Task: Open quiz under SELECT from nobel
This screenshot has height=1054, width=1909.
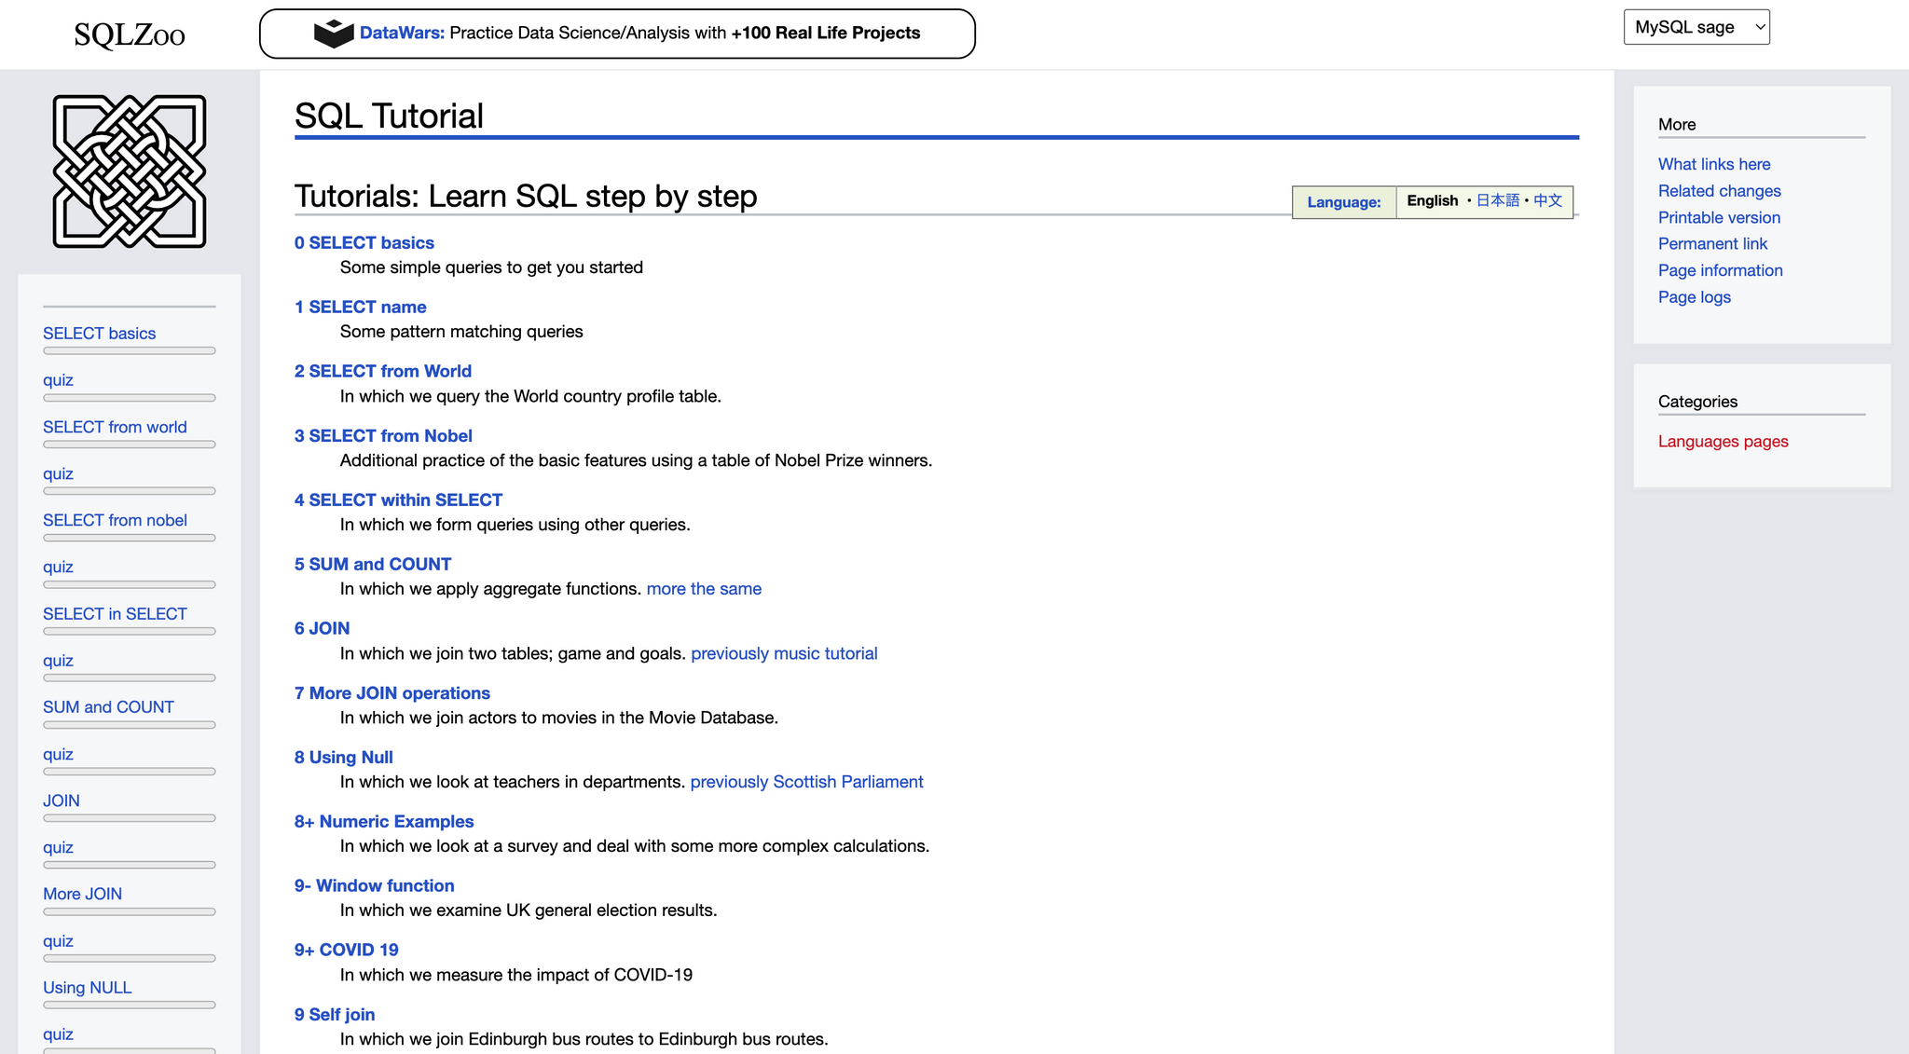Action: click(58, 567)
